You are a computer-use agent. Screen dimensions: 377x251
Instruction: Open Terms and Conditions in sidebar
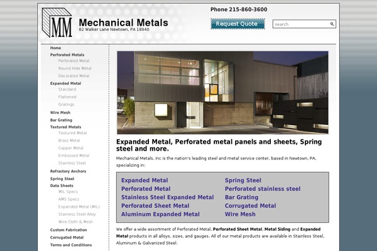(71, 245)
